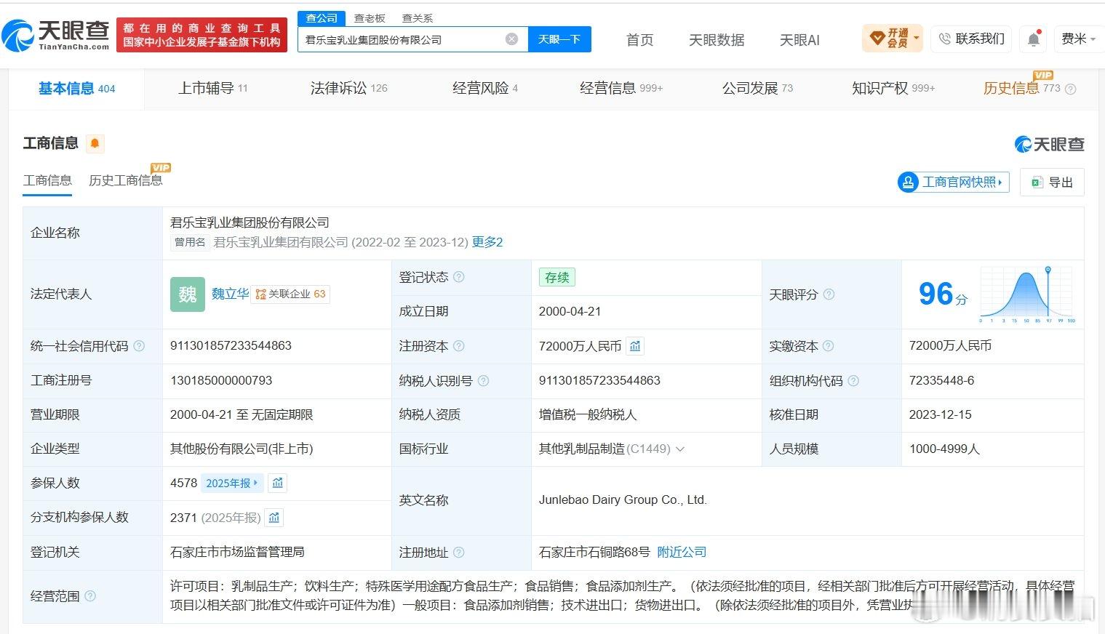
Task: Click the help icon next to 组织机构代码
Action: [853, 380]
